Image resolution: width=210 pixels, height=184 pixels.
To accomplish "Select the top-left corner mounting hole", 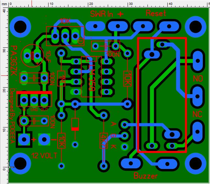I will click(21, 25).
